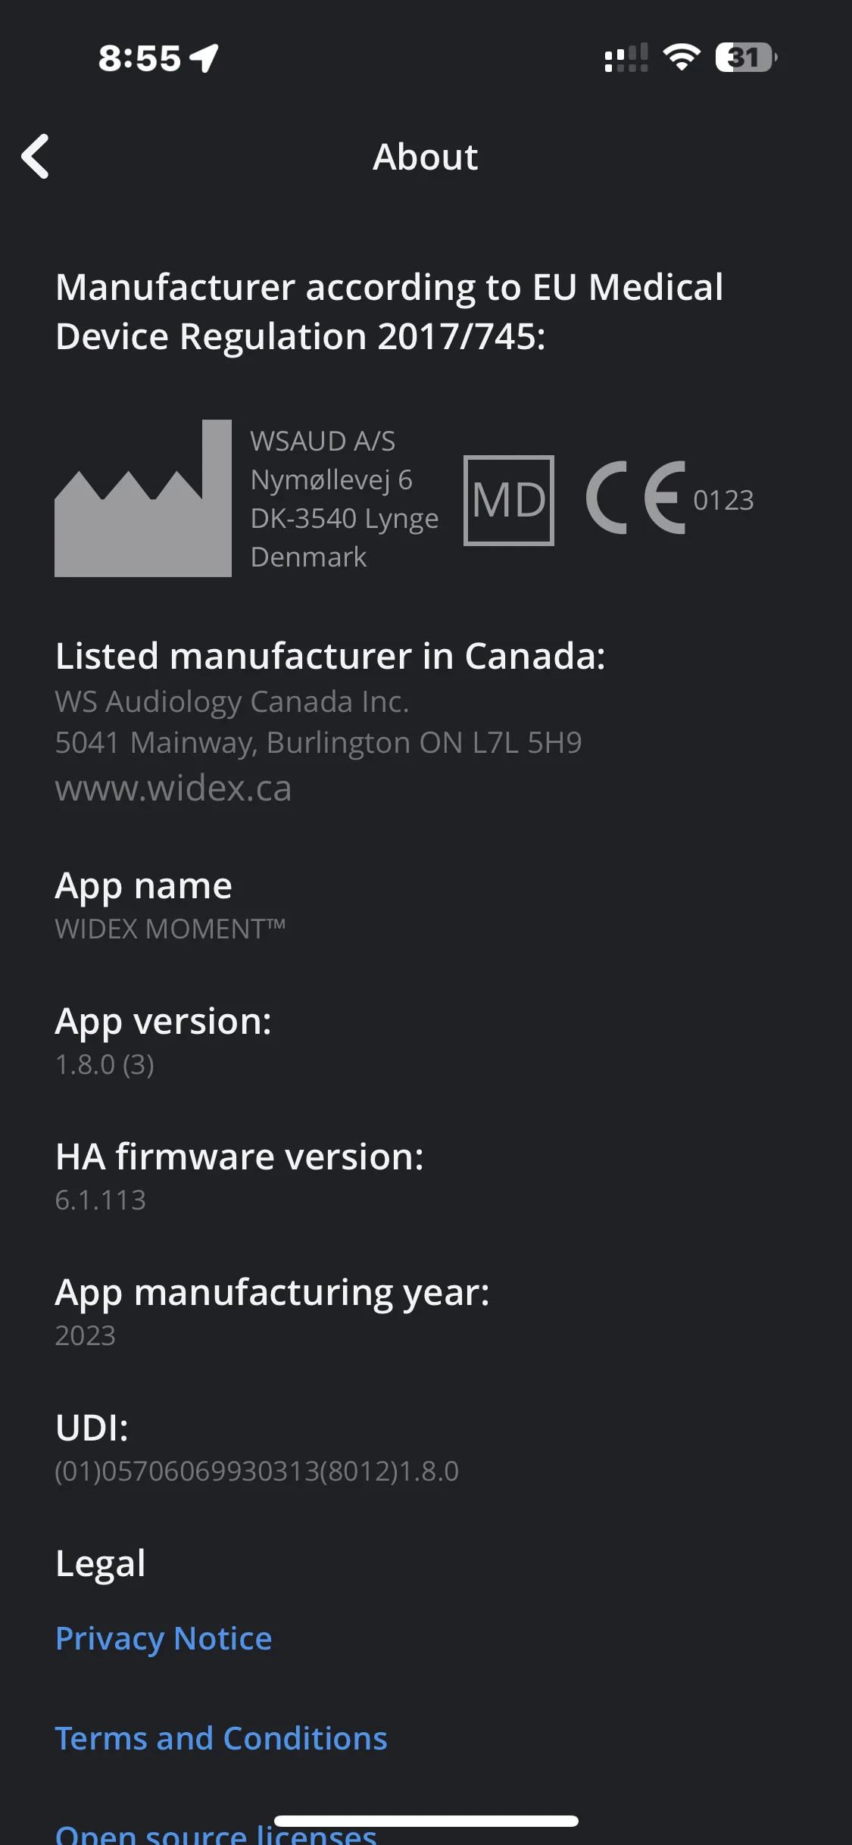Tap the location arrow in status bar

204,58
